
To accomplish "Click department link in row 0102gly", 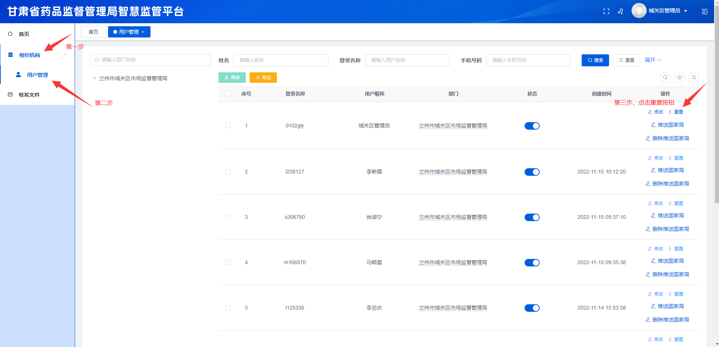I will pos(453,126).
